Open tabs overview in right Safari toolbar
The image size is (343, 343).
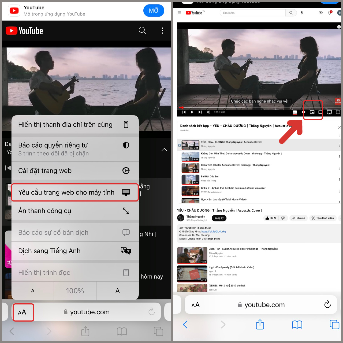tap(334, 324)
